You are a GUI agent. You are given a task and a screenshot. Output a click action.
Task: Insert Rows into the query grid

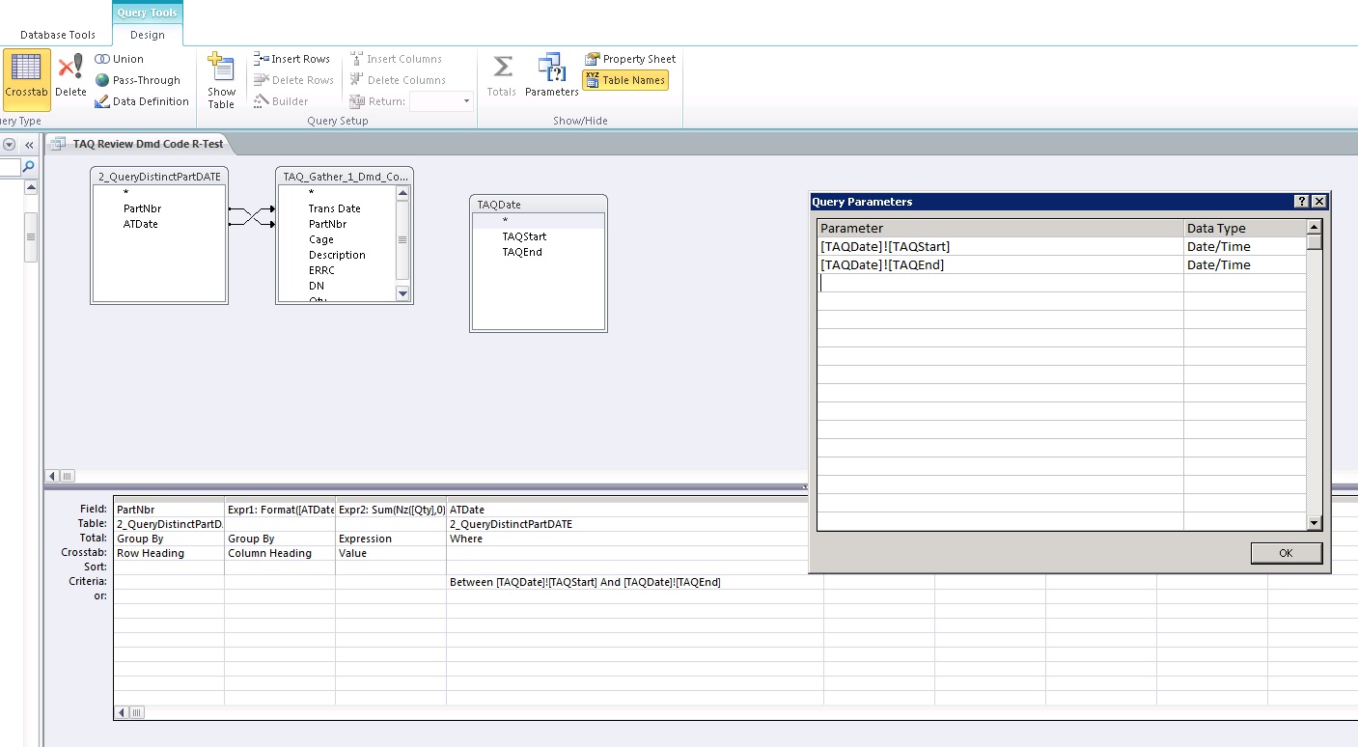(291, 59)
